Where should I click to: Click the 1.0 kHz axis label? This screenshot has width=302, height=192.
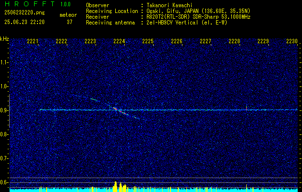(4, 86)
